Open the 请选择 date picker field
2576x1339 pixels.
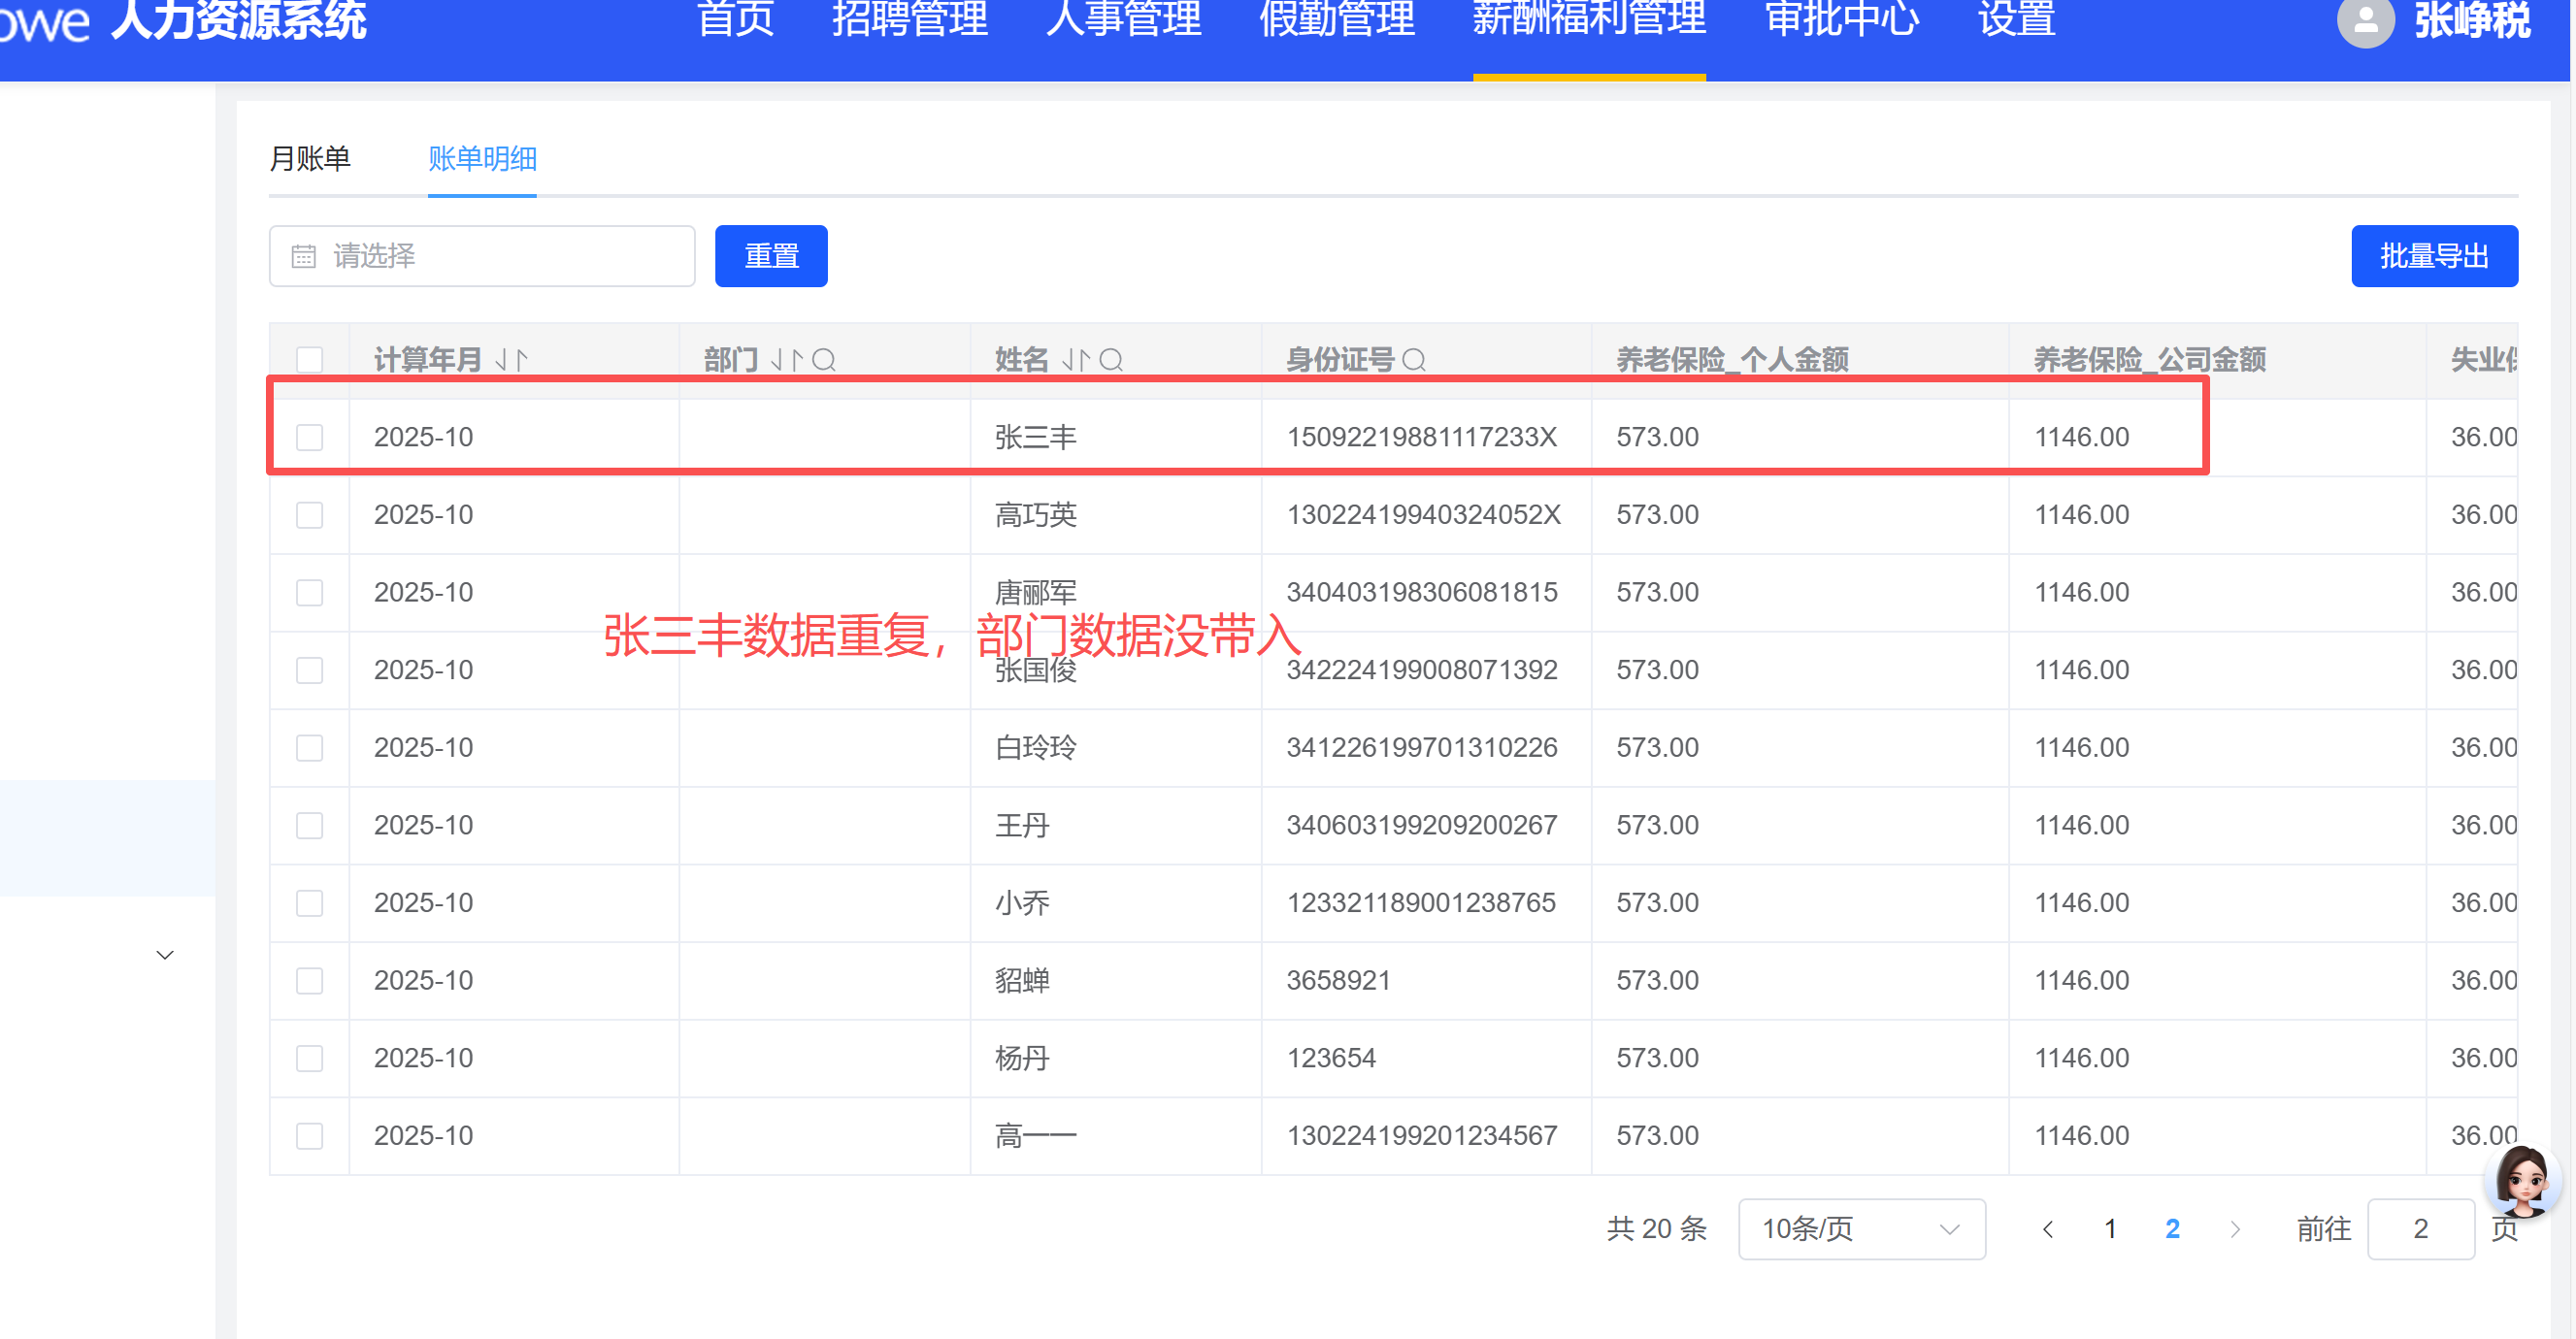482,256
